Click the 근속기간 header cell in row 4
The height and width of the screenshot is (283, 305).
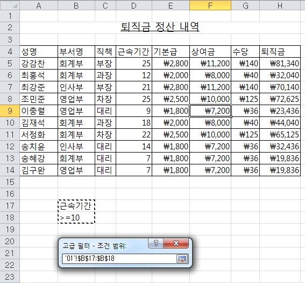134,52
